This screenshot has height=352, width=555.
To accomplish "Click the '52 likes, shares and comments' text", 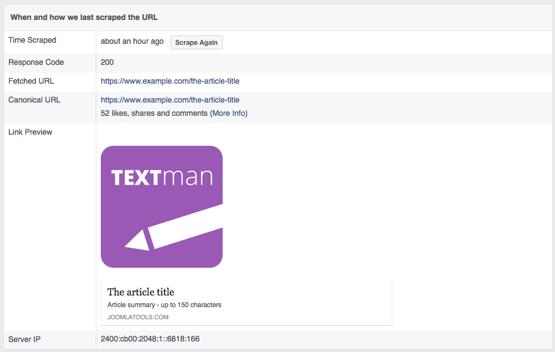I will point(154,113).
